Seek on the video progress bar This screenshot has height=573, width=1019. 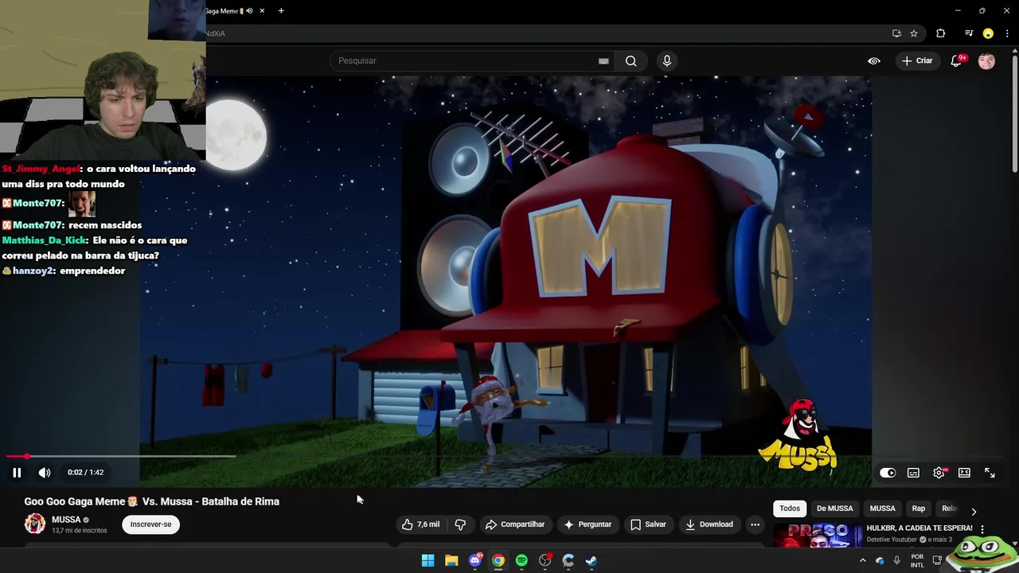(x=121, y=456)
